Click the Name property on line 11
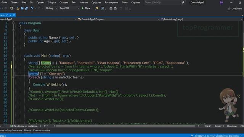The width and height of the screenshot is (244, 137). coord(53,38)
